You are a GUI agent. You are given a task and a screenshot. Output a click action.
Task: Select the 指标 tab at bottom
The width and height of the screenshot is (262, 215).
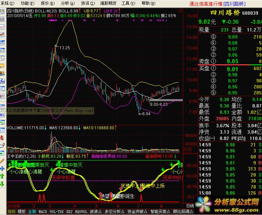pyautogui.click(x=11, y=212)
